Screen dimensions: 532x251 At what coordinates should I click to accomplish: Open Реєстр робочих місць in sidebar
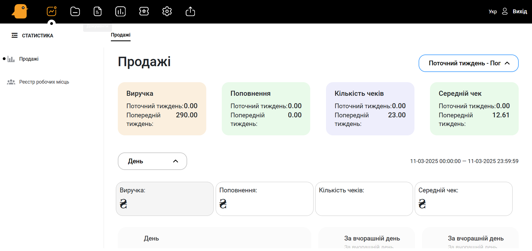pos(44,82)
